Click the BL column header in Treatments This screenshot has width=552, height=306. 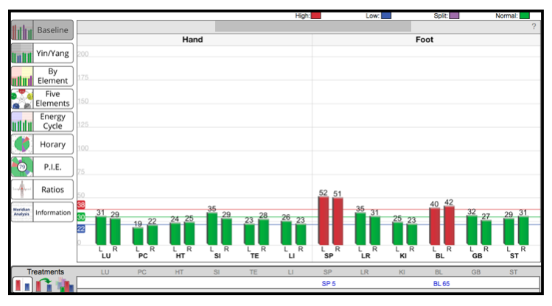(439, 272)
